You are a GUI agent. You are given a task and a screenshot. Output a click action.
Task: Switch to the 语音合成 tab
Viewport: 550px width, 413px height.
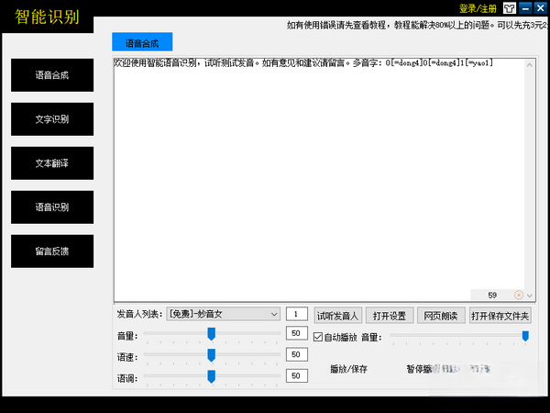click(x=141, y=42)
